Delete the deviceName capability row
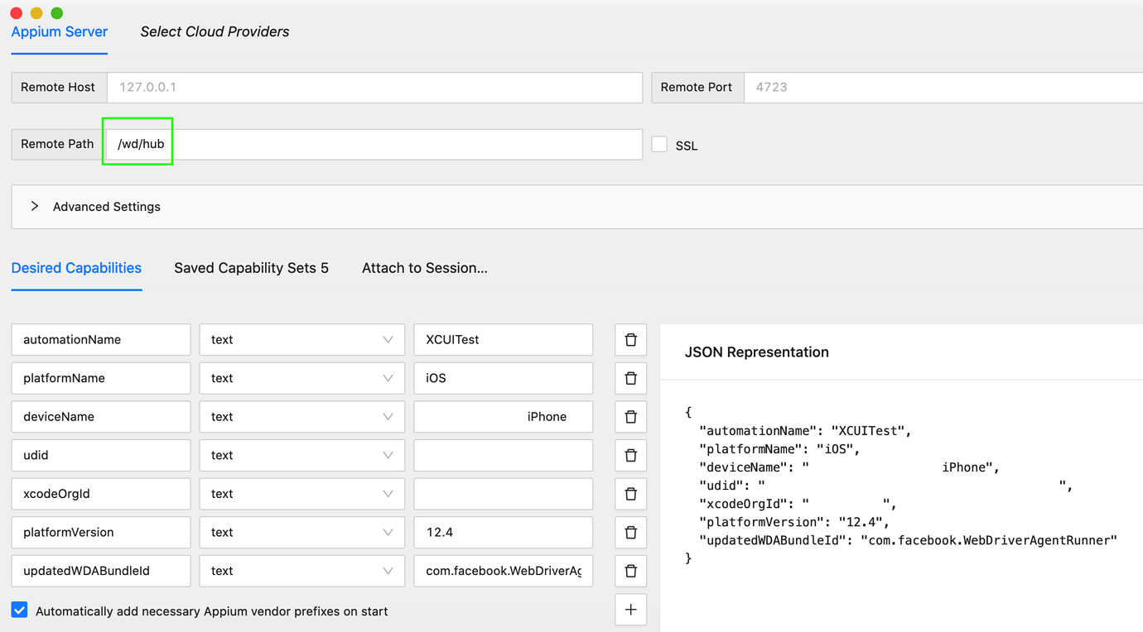This screenshot has height=632, width=1143. [630, 416]
